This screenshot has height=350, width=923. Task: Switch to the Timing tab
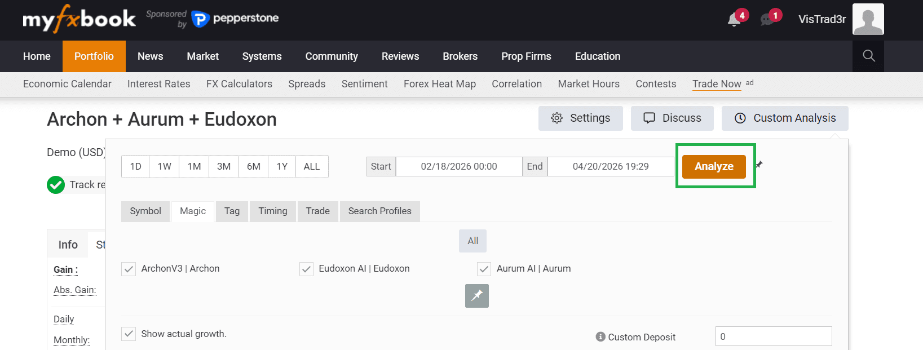(273, 211)
